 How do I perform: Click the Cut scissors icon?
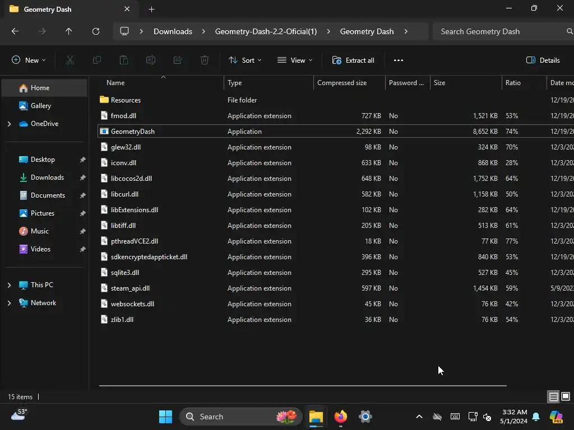click(70, 60)
